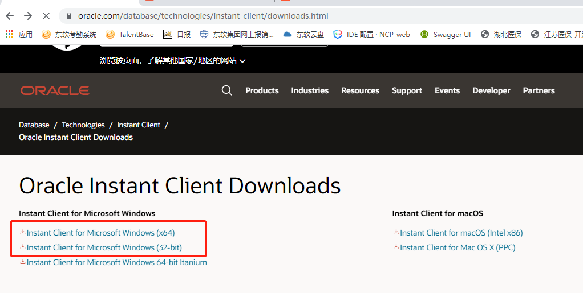583x293 pixels.
Task: Open the Resources menu
Action: 361,90
